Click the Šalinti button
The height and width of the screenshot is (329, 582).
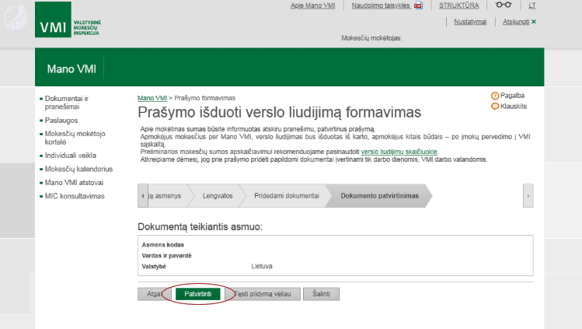point(321,294)
